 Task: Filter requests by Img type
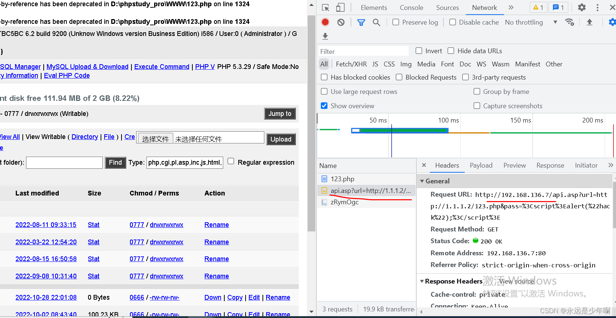pyautogui.click(x=406, y=64)
